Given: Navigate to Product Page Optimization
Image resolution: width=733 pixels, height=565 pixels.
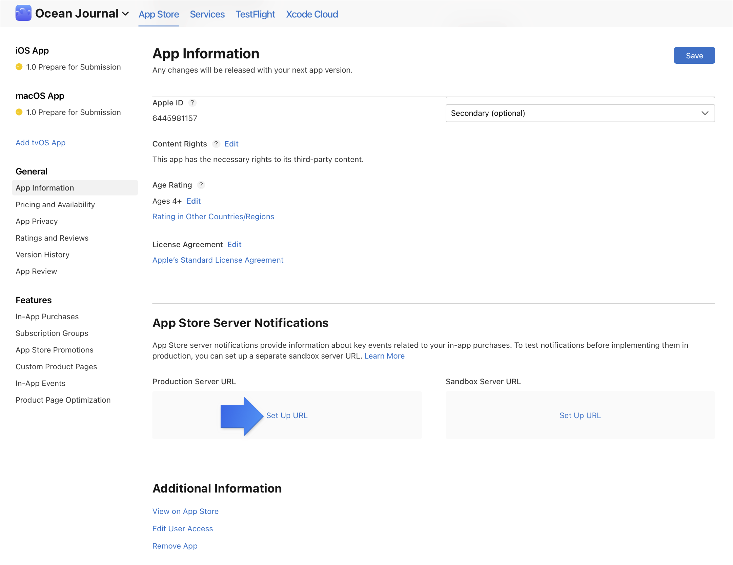Looking at the screenshot, I should [x=63, y=400].
